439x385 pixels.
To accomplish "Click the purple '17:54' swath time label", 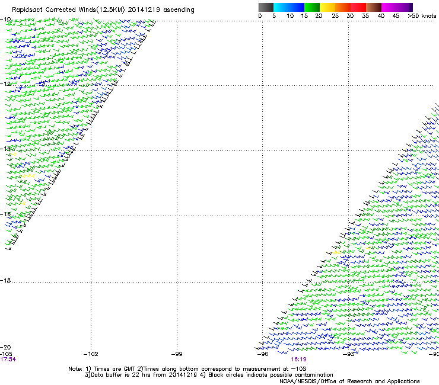I will pos(8,360).
